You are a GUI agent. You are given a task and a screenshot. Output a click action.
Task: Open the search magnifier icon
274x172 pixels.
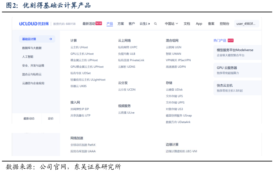click(x=155, y=24)
